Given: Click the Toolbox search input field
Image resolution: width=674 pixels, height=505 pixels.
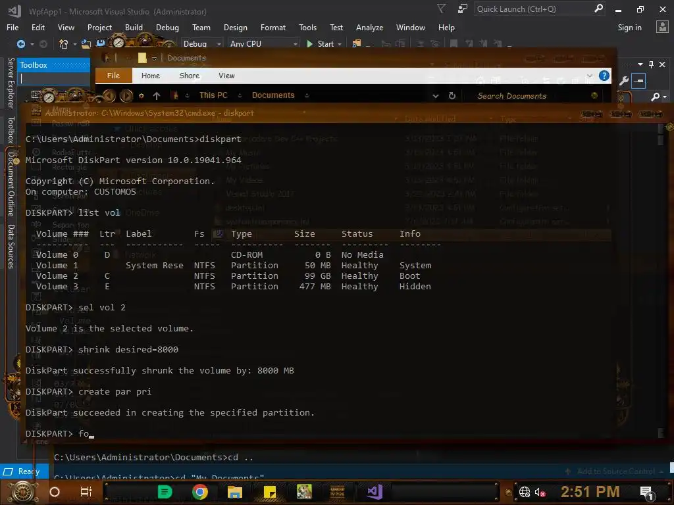Looking at the screenshot, I should click(x=54, y=79).
